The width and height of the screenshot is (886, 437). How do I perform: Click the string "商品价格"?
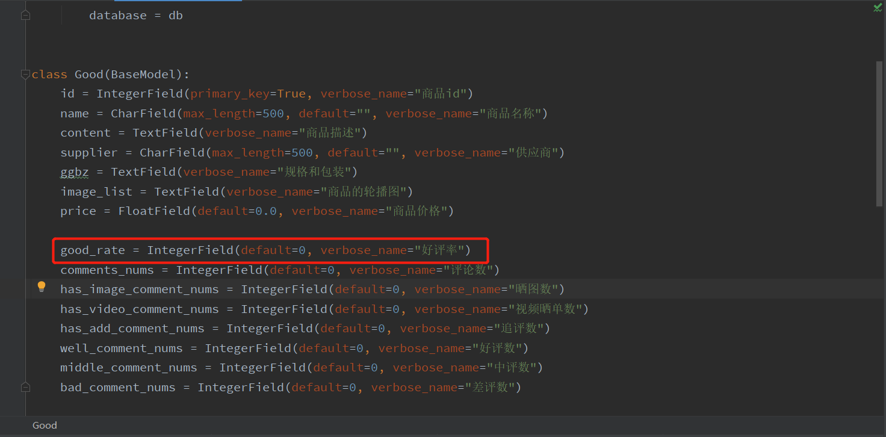(x=417, y=211)
